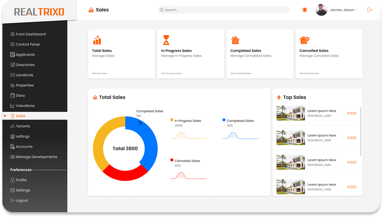This screenshot has width=383, height=217.
Task: Click the 'Completed Sales 100' chart tooltip
Action: [150, 114]
